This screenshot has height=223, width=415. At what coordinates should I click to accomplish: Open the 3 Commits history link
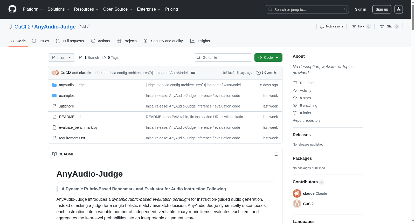click(267, 73)
